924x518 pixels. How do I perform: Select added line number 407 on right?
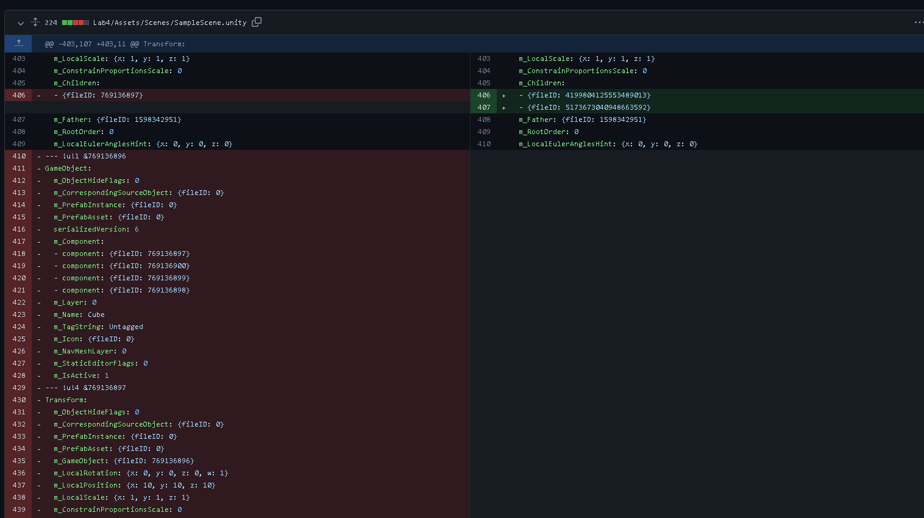tap(484, 107)
